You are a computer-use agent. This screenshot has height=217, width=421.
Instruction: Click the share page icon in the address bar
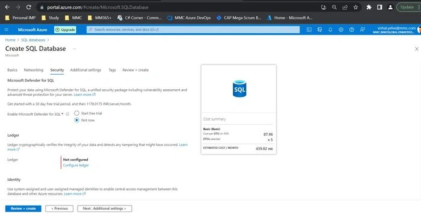click(x=345, y=7)
